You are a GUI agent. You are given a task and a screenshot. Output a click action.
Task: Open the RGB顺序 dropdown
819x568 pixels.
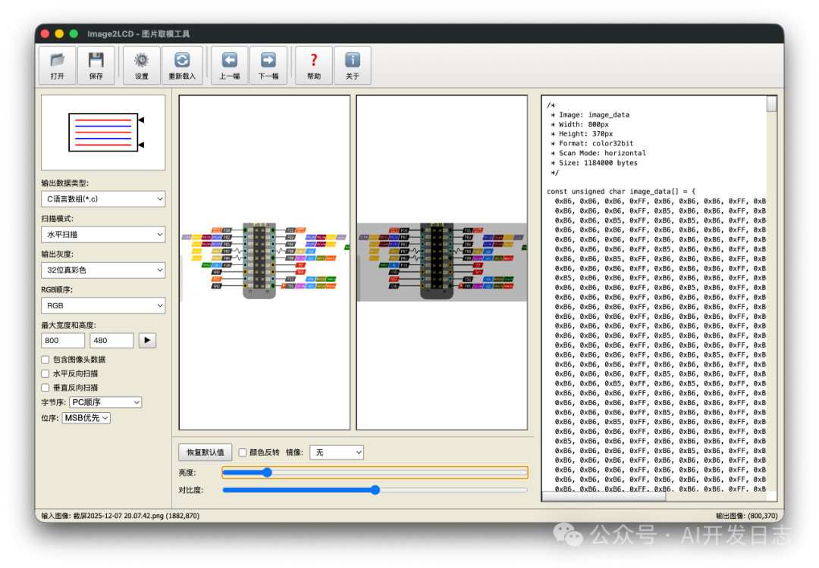tap(103, 305)
